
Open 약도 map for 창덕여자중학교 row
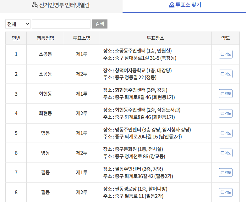click(226, 74)
